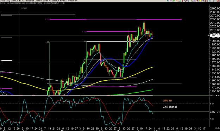Click the 2100.00 price axis value
This screenshot has height=131, width=220.
point(215,8)
